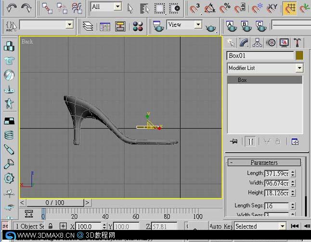Click Remove Modifier trash icon
This screenshot has height=242, width=311.
coord(278,141)
